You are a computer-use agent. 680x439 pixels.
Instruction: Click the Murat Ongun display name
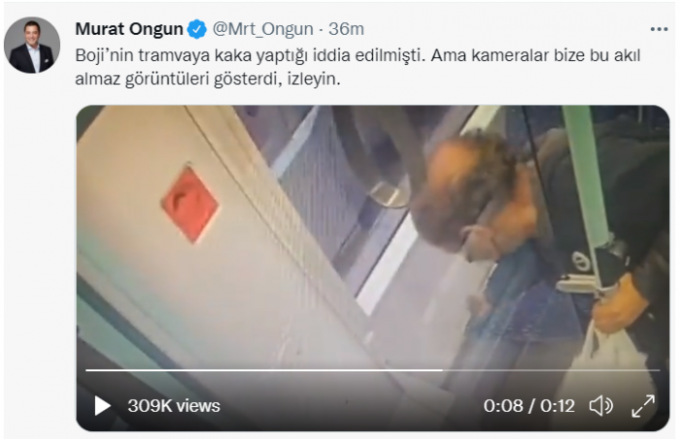(x=129, y=29)
